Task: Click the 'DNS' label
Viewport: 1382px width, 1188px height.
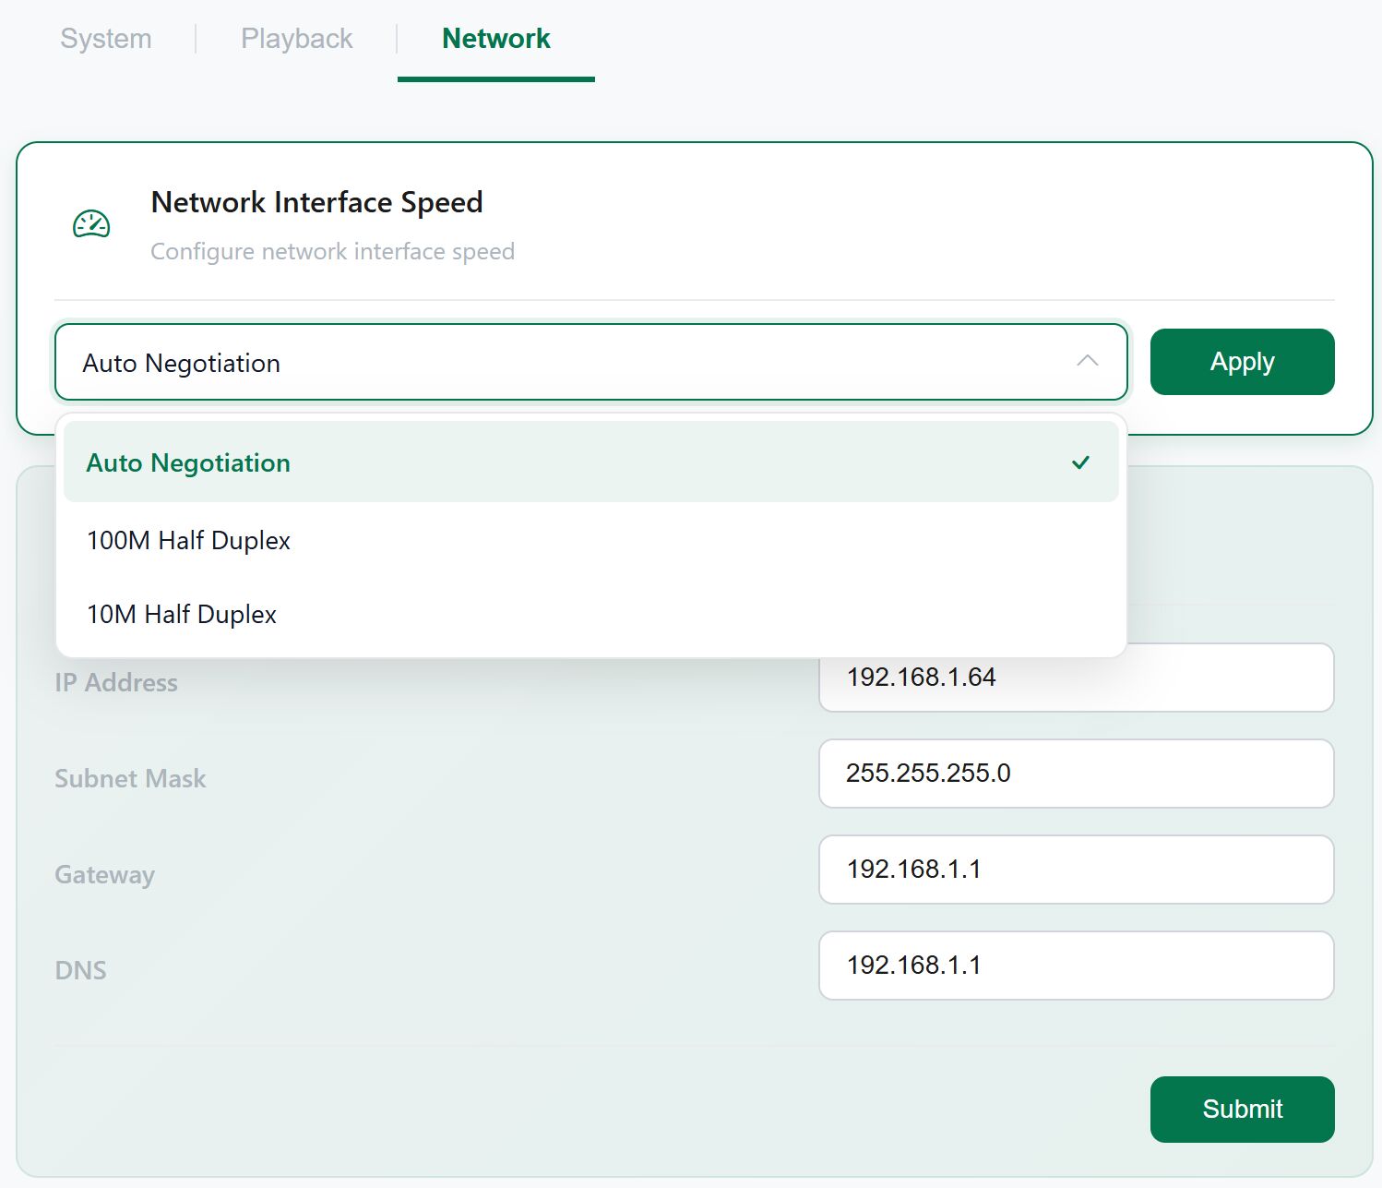Action: (x=81, y=971)
